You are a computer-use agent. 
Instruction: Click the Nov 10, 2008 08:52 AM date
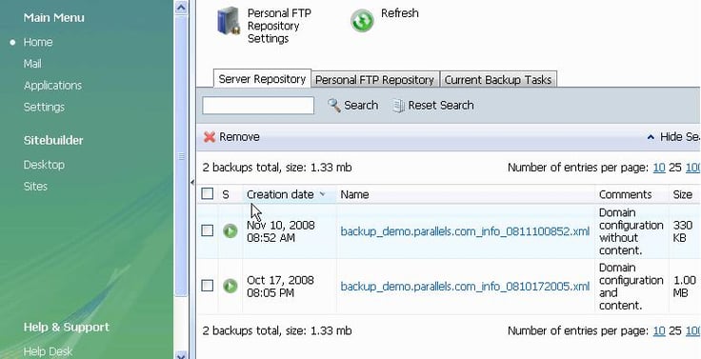tap(281, 231)
